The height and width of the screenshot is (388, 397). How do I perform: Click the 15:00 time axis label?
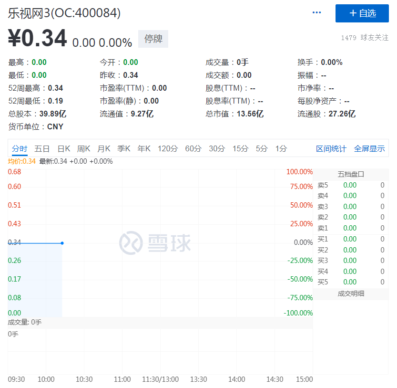pos(305,379)
